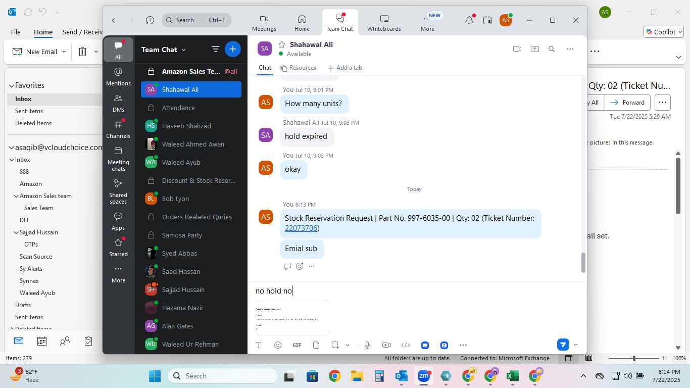This screenshot has height=388, width=690.
Task: Open text formatting in message composer
Action: [x=259, y=345]
